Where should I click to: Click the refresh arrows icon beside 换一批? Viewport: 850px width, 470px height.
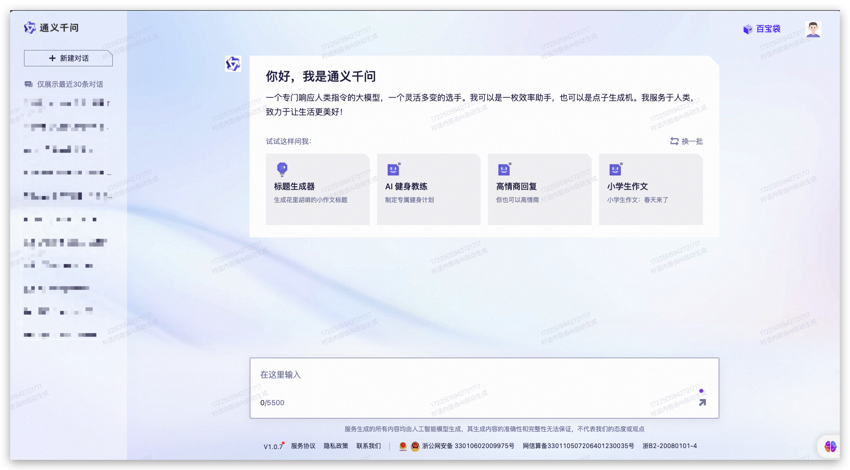674,141
